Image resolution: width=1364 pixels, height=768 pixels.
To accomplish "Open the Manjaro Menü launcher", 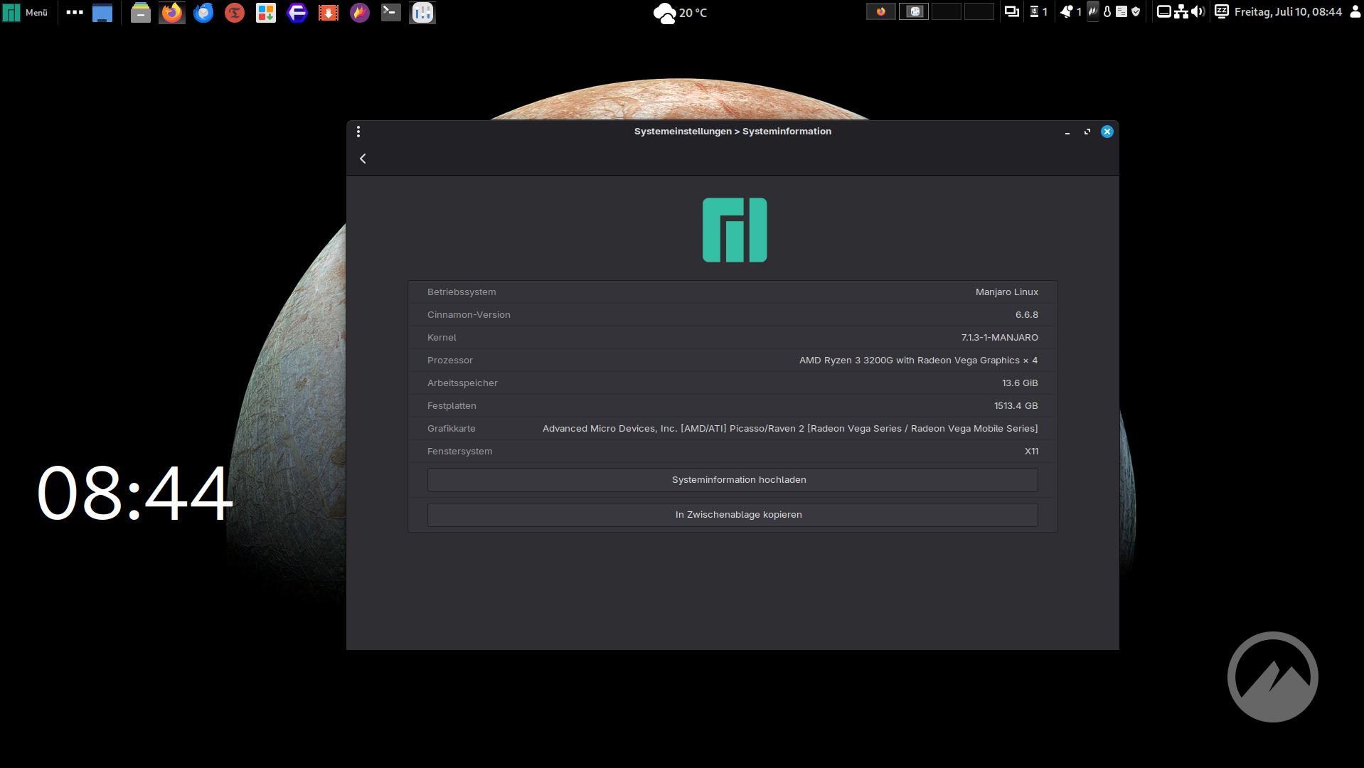I will tap(25, 12).
